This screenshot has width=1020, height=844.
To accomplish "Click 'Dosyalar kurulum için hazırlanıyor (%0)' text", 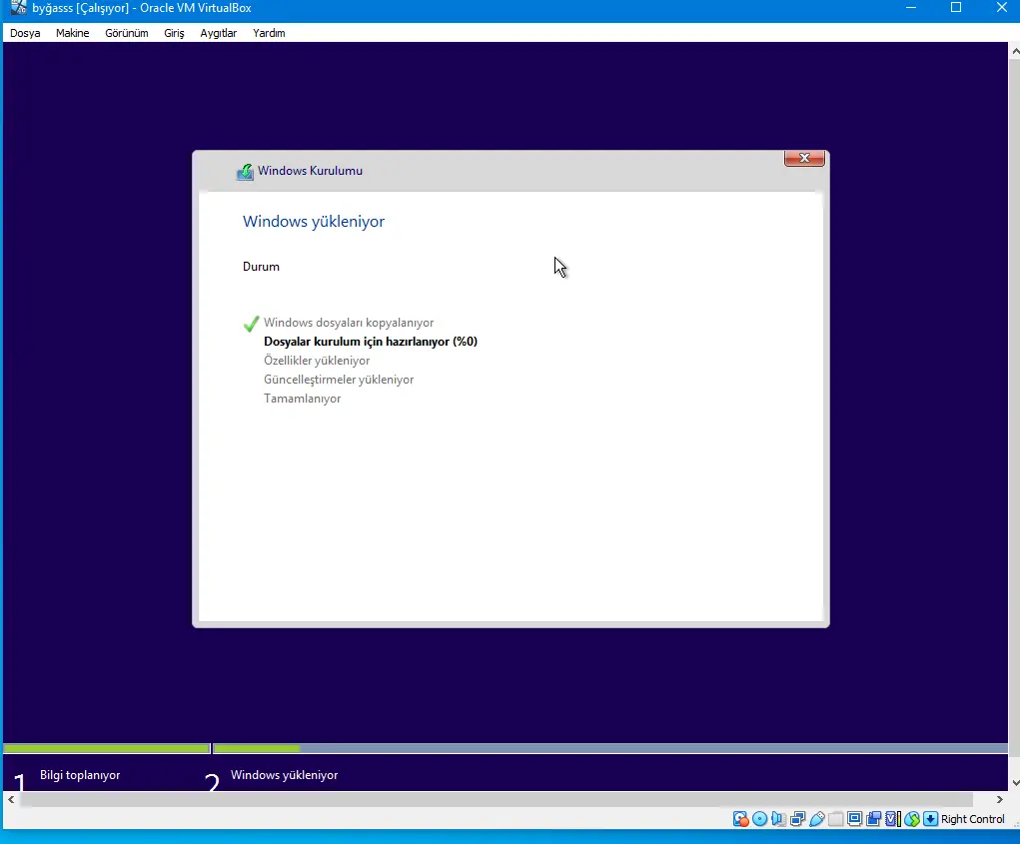I will [x=371, y=342].
